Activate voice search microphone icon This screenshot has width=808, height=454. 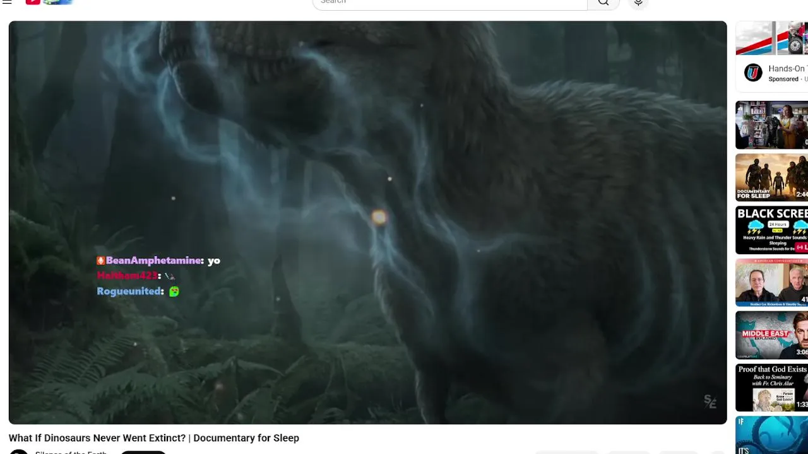pyautogui.click(x=638, y=3)
